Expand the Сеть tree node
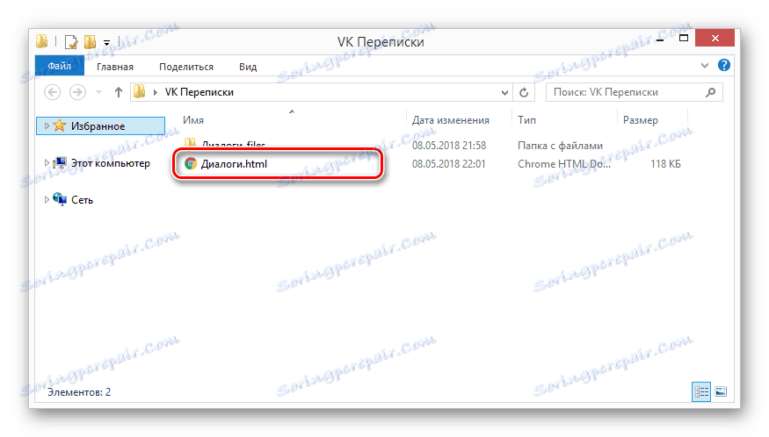769x437 pixels. tap(47, 199)
